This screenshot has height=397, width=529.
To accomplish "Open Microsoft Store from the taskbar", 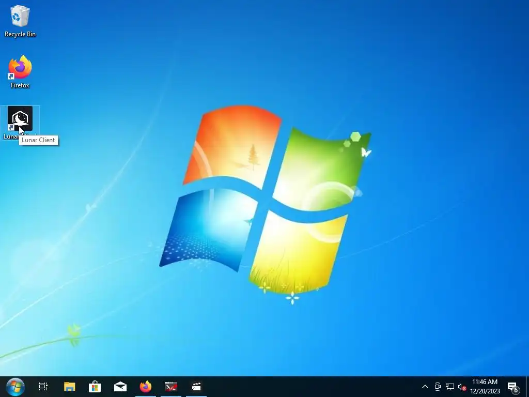I will [x=95, y=387].
